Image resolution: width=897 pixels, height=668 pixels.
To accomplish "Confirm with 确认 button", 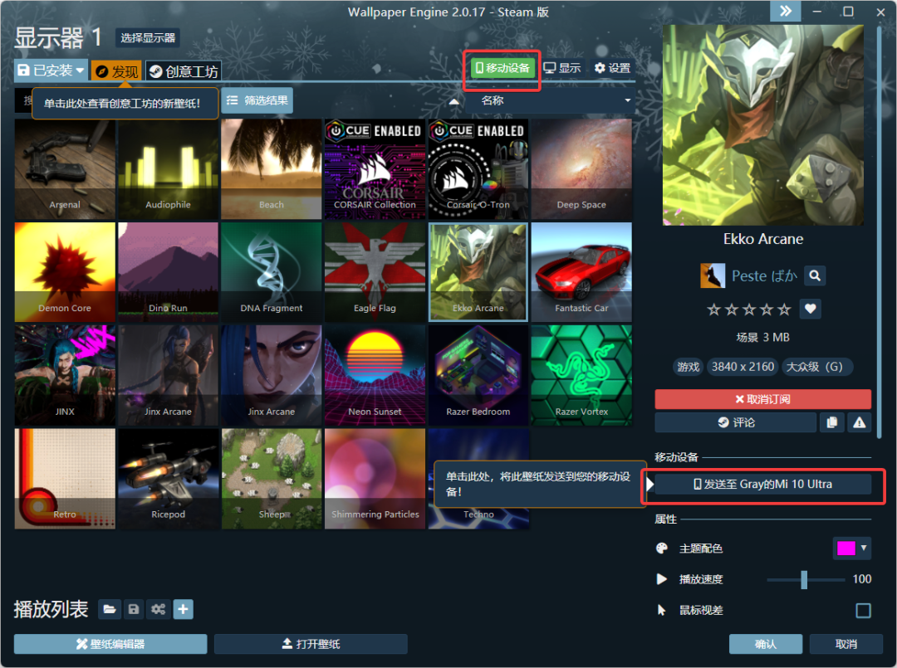I will pos(766,644).
